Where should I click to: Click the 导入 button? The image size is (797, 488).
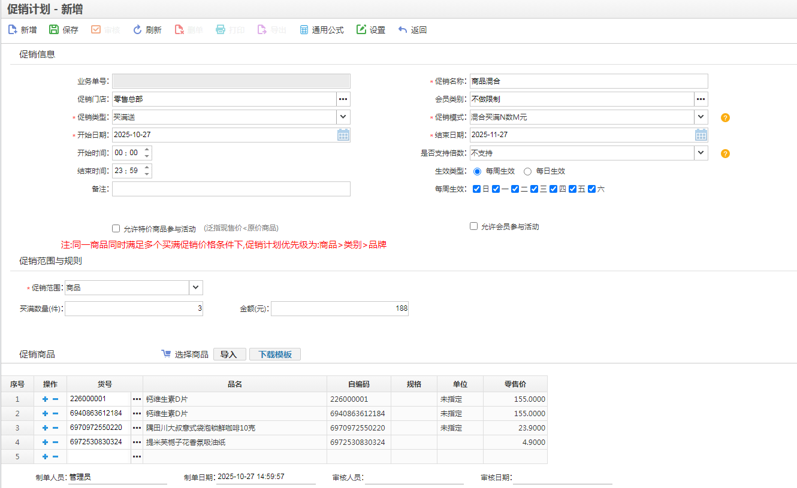tap(230, 354)
